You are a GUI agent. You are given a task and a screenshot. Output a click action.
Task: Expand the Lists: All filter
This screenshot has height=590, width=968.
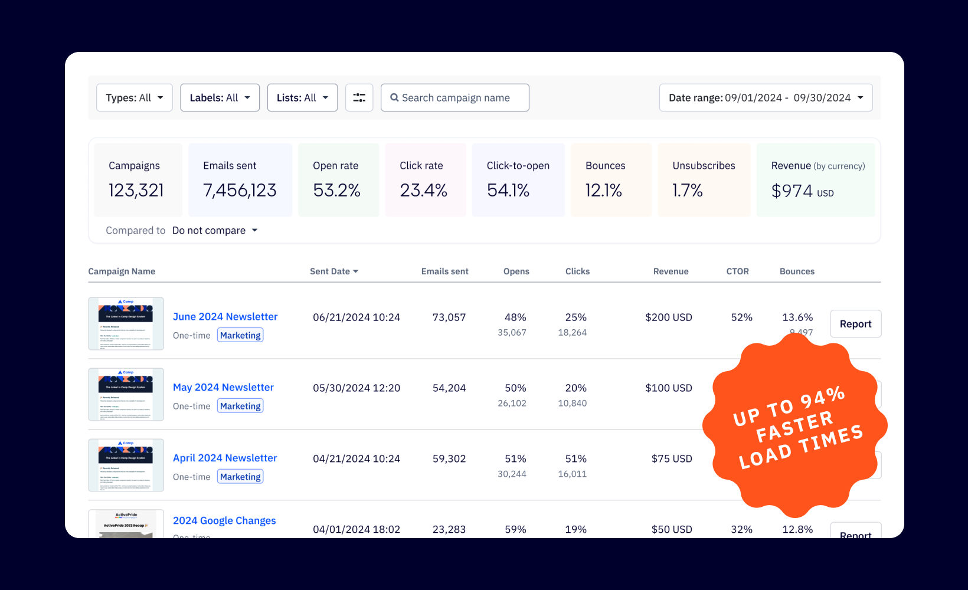(302, 98)
